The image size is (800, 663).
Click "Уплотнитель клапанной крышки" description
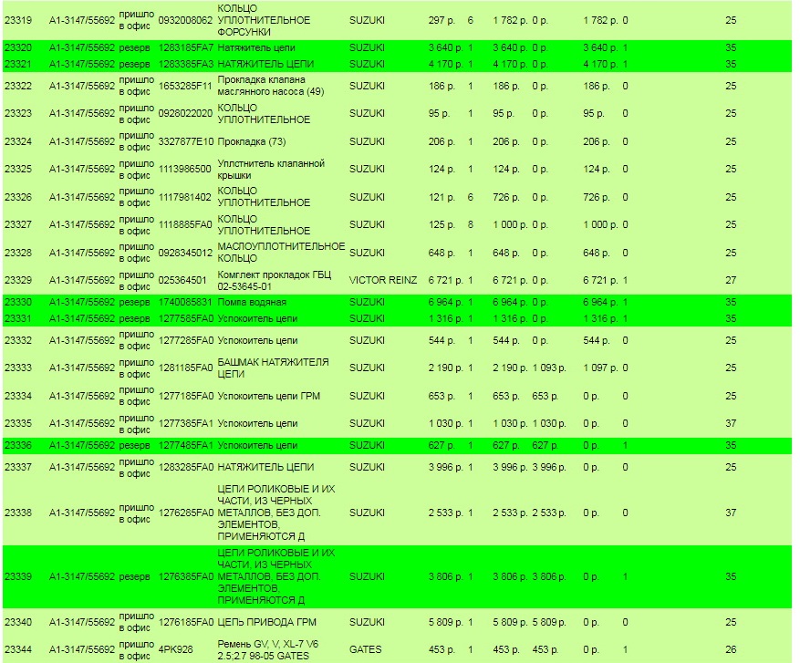tap(271, 170)
